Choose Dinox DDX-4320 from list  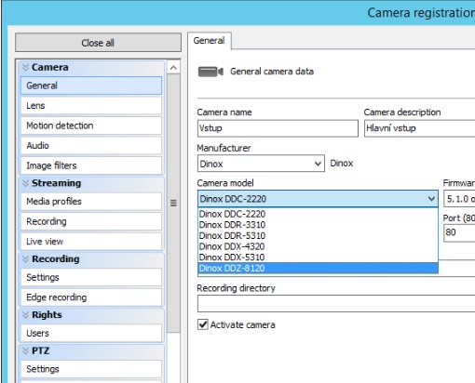318,246
